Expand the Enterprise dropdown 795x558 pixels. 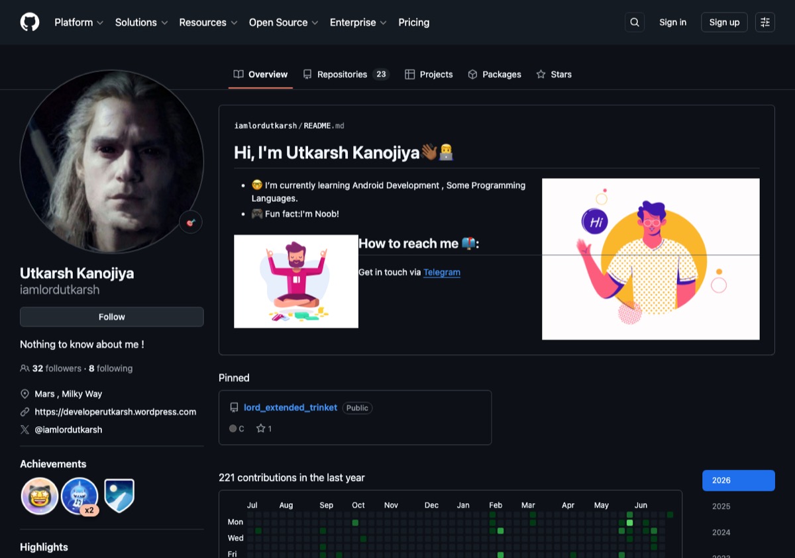click(x=358, y=23)
